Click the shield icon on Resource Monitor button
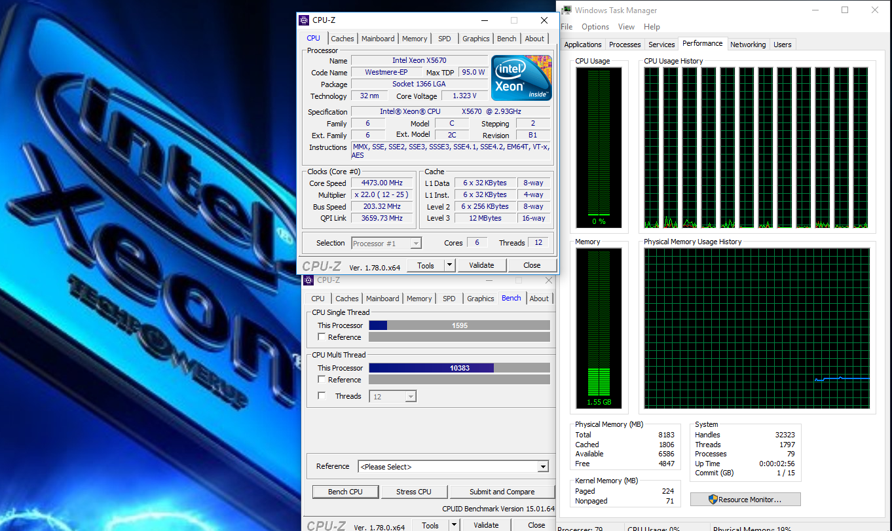Image resolution: width=892 pixels, height=531 pixels. tap(713, 500)
